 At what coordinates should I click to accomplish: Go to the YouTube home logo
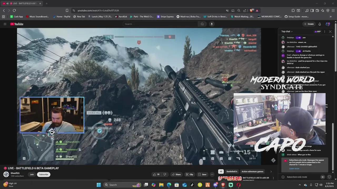click(17, 24)
